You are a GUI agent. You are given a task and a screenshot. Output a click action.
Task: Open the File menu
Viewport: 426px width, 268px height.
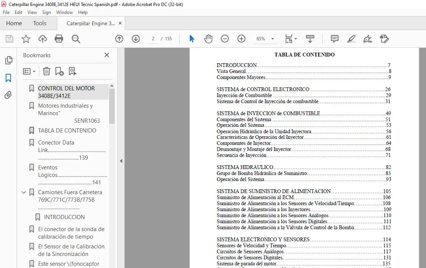6,12
